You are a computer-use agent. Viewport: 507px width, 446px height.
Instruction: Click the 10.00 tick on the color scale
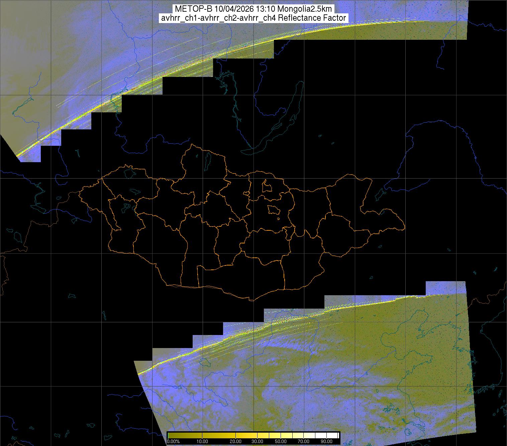(x=202, y=442)
